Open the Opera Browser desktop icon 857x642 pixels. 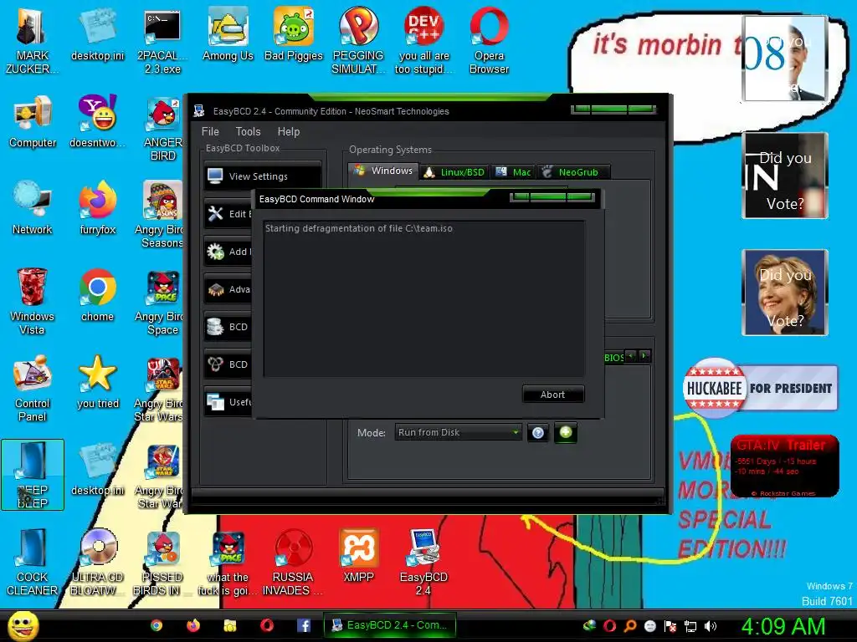(x=489, y=39)
